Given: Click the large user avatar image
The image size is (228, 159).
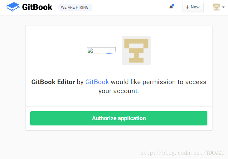Looking at the screenshot, I should pos(136,51).
